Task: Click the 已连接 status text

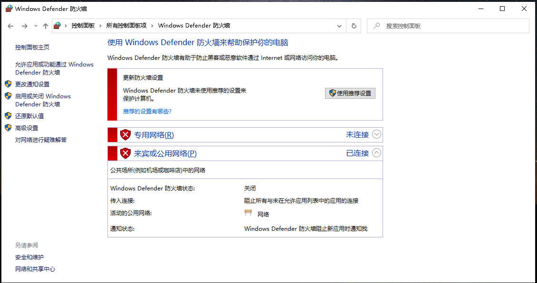Action: coord(357,153)
